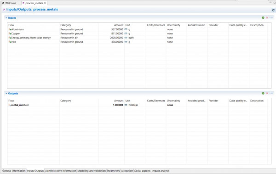Toggle formula/value display icon in Inputs section
The width and height of the screenshot is (276, 174).
click(271, 18)
